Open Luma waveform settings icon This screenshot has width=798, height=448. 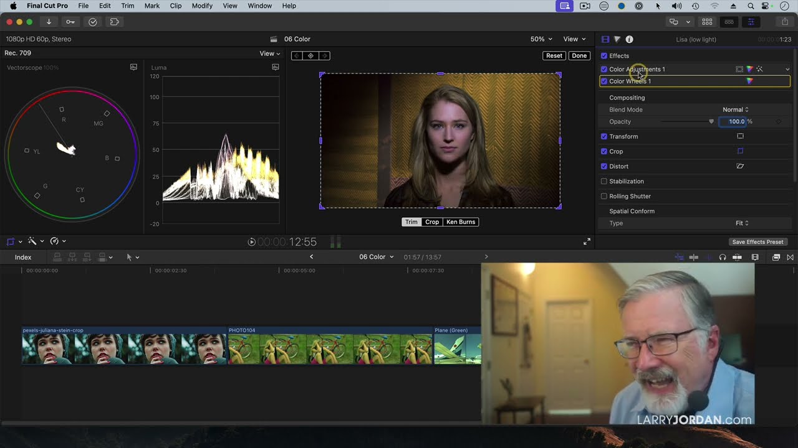coord(276,67)
